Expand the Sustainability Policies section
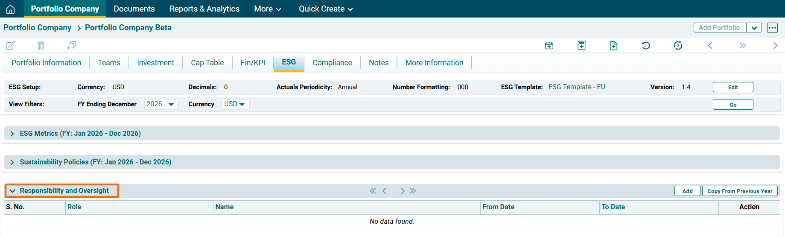The width and height of the screenshot is (785, 237). (12, 162)
